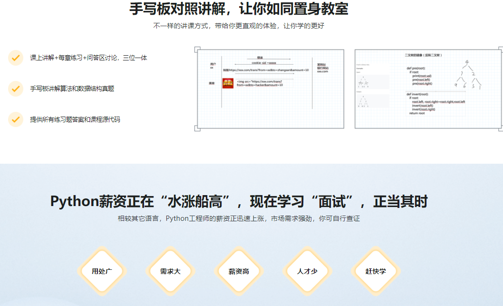Open the binary tree code thumbnail
The width and height of the screenshot is (503, 306).
pos(428,89)
